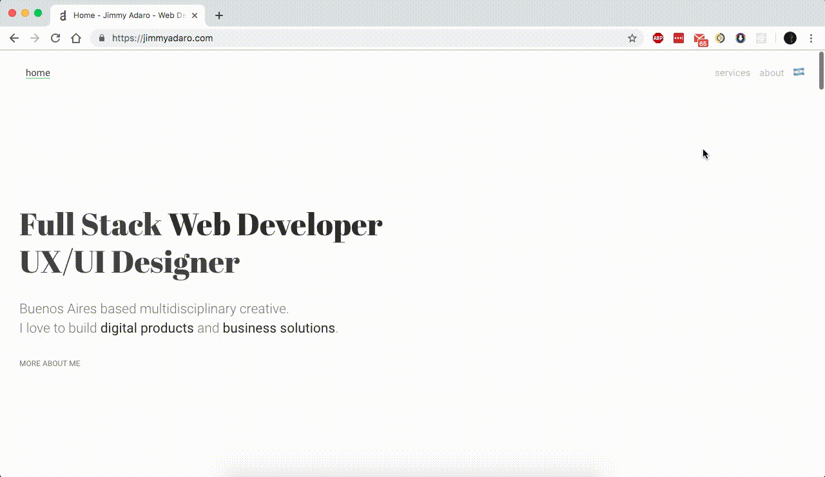Go back to the previous page

click(x=14, y=38)
